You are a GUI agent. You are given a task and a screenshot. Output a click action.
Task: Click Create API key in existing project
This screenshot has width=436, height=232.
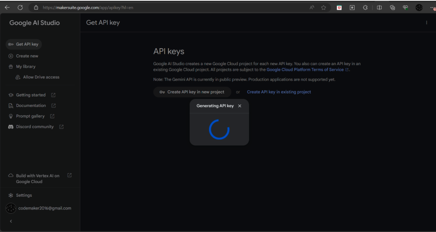coord(279,92)
